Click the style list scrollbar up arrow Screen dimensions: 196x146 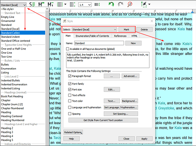point(47,9)
